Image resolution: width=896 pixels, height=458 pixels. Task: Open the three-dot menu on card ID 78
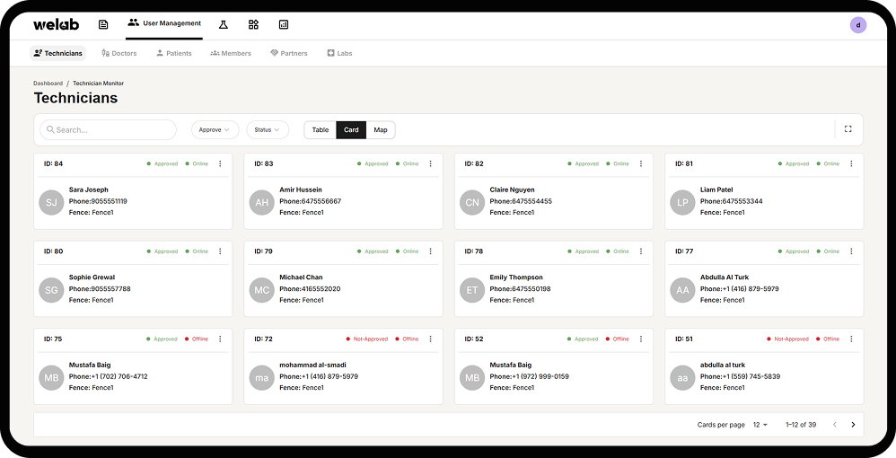pos(640,251)
